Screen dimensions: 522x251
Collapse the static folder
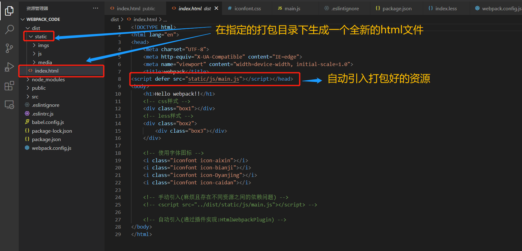point(31,36)
